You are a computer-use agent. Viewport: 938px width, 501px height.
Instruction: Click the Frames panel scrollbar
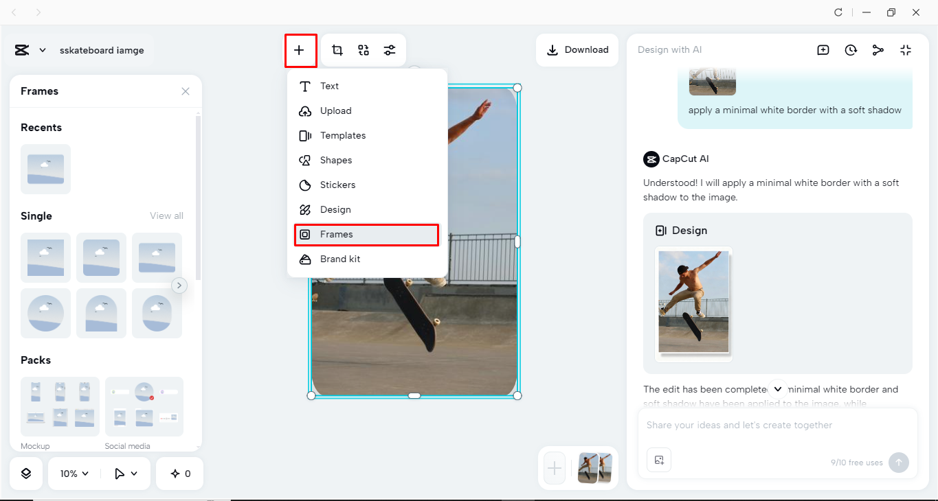coord(199,199)
